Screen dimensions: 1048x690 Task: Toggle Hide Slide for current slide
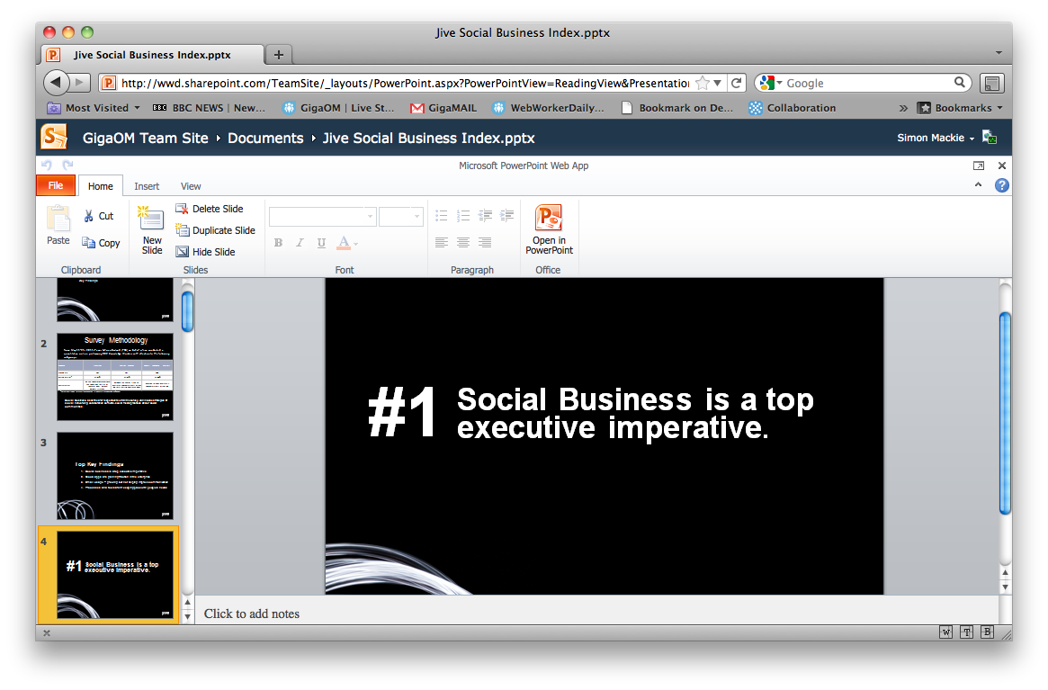coord(206,252)
